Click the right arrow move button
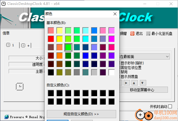The height and width of the screenshot is (121, 178). (x=127, y=83)
